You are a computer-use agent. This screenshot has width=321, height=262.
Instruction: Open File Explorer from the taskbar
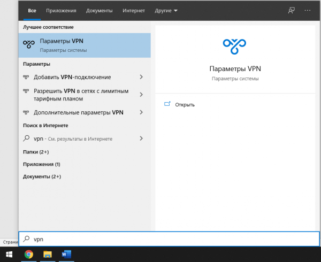(47, 254)
